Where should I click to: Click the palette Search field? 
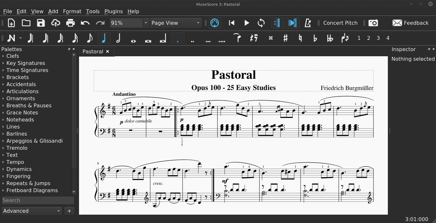click(x=38, y=200)
